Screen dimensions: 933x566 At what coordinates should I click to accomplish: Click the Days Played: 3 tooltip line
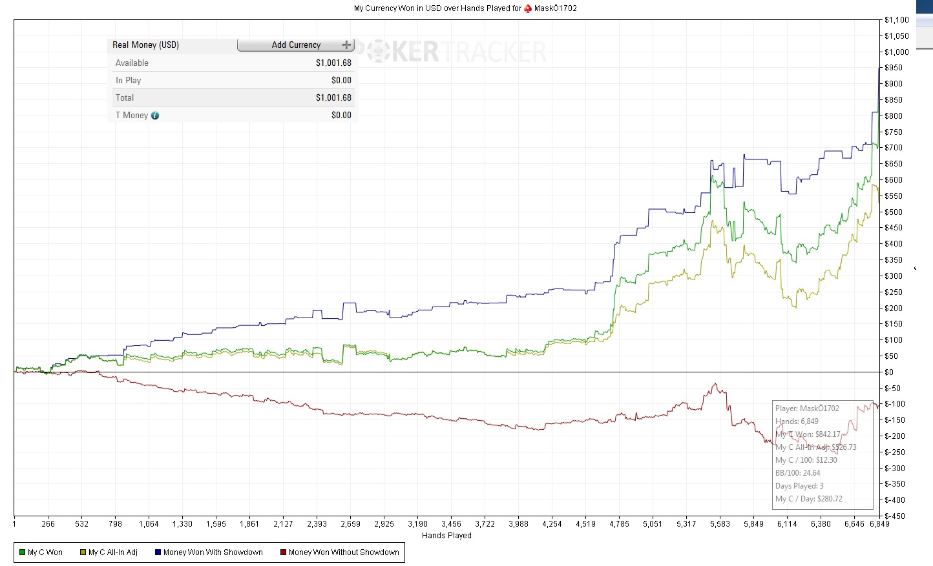pyautogui.click(x=799, y=486)
